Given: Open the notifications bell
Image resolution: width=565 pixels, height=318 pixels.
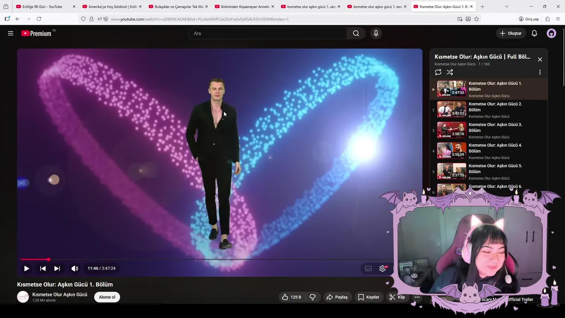Looking at the screenshot, I should pyautogui.click(x=534, y=33).
